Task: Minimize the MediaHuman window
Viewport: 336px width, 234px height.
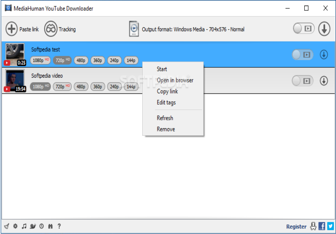Action: (288, 8)
